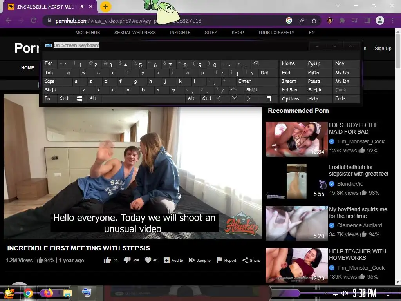Click the PrtScn key on On-Screen Keyboard
The width and height of the screenshot is (401, 301).
click(293, 90)
